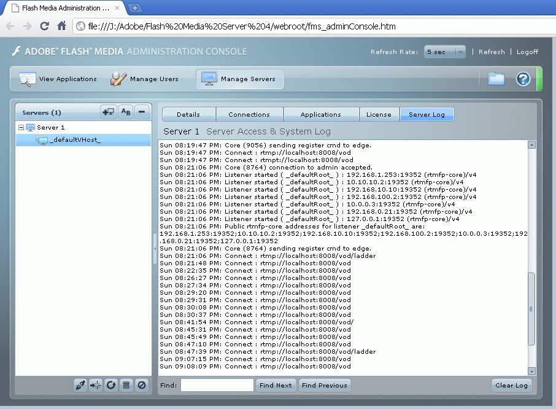Open the Manage Servers section

point(239,79)
